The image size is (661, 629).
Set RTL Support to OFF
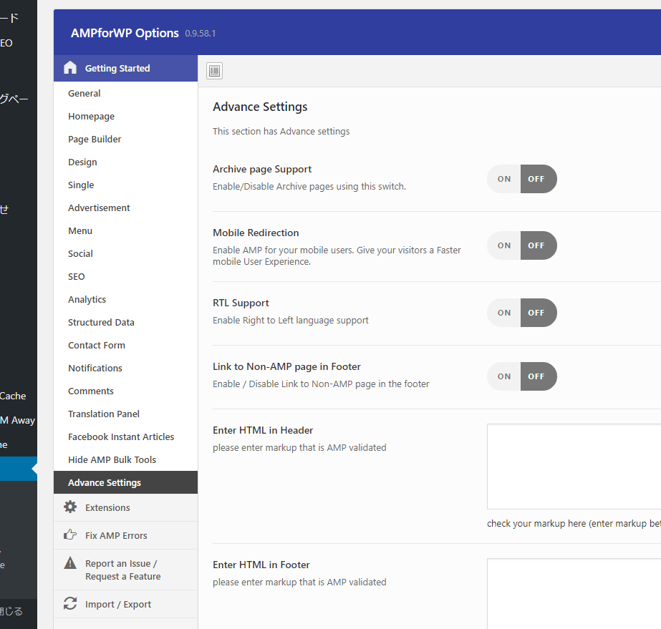pyautogui.click(x=539, y=313)
